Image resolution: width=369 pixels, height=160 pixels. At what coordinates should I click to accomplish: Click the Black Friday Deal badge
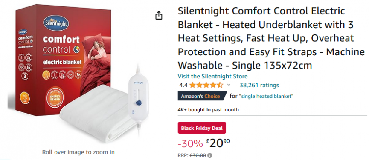pos(202,128)
